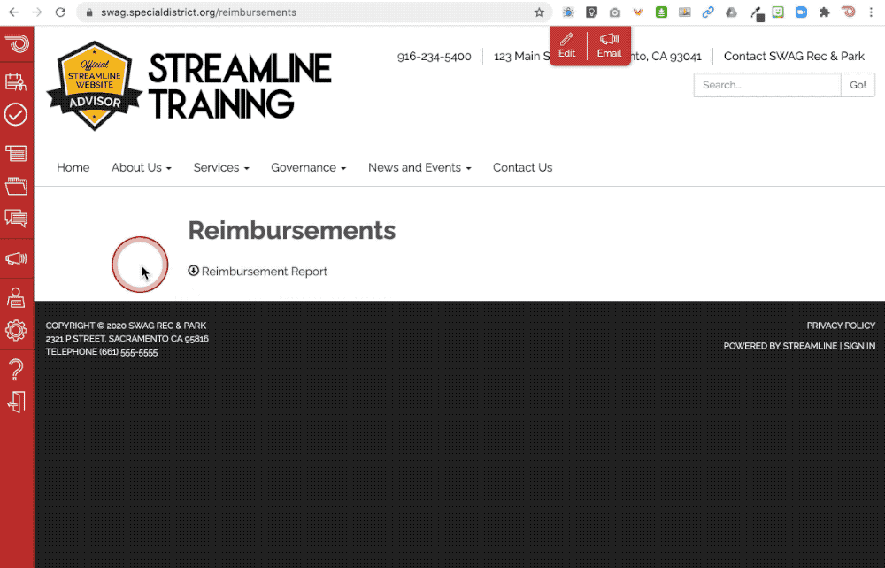Expand the Governance dropdown menu
The width and height of the screenshot is (885, 568).
click(308, 167)
